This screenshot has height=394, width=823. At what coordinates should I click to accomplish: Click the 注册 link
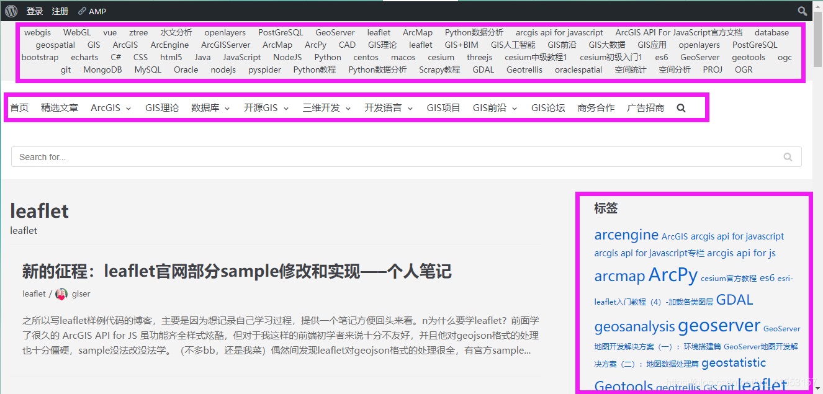tap(60, 11)
